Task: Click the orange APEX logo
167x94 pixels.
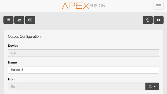Action: pyautogui.click(x=76, y=6)
